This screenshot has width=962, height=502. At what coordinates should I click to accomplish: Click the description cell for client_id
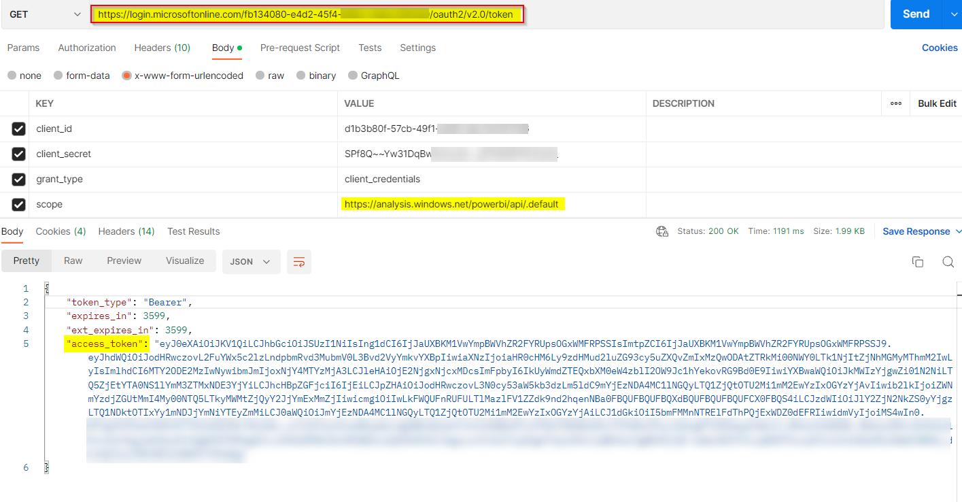(804, 129)
